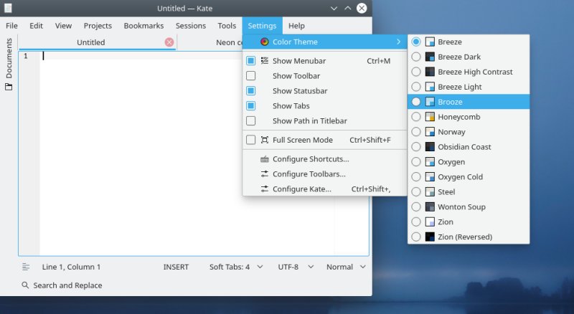Enable the Show Toolbar checkbox

click(251, 76)
